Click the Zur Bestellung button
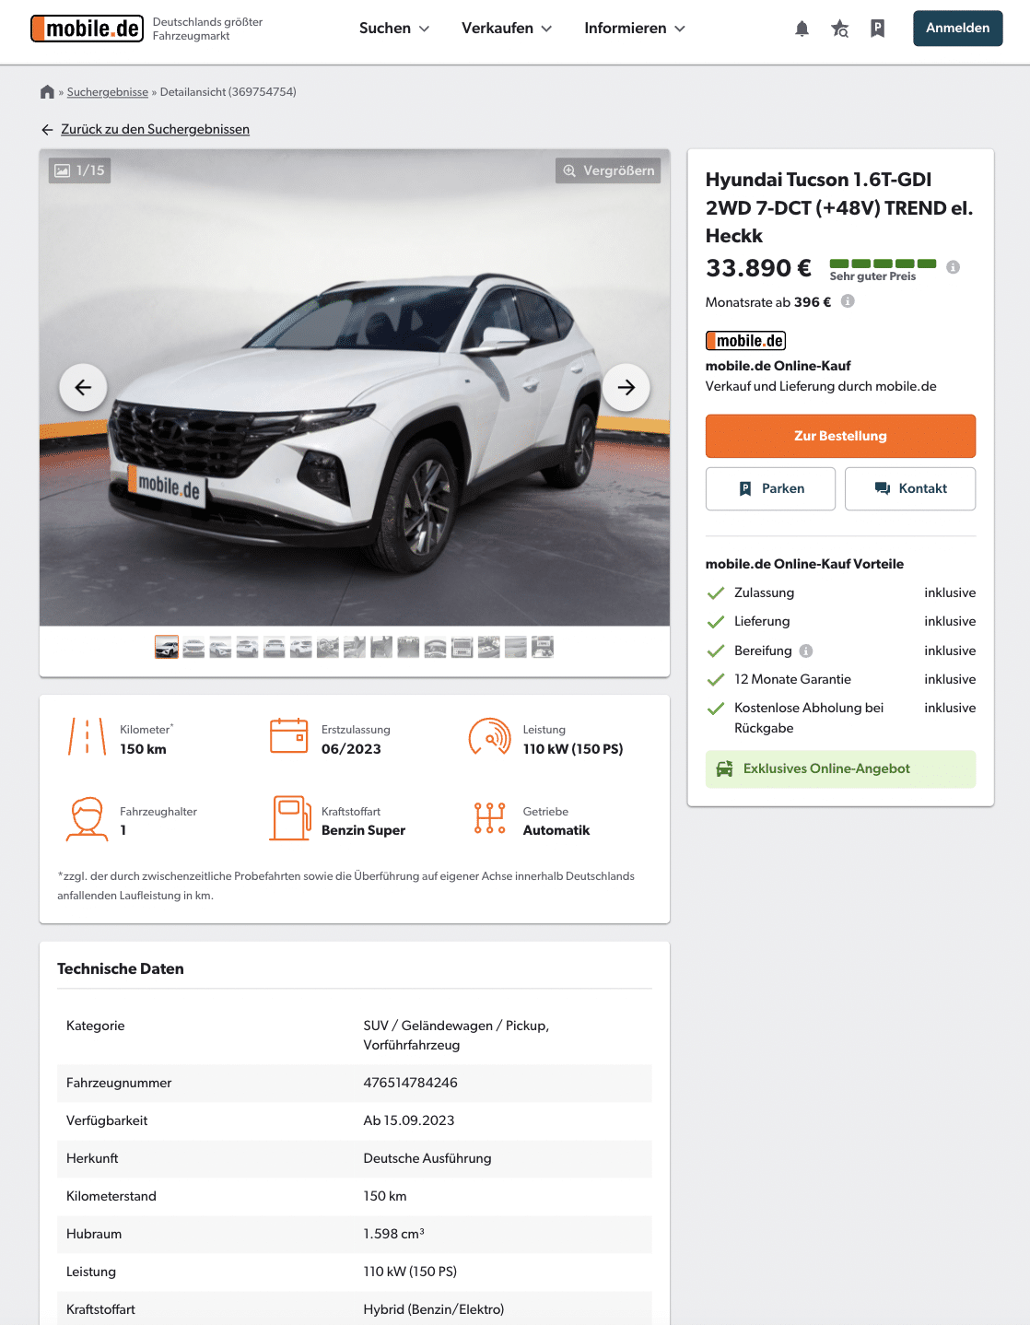This screenshot has width=1030, height=1325. (840, 436)
